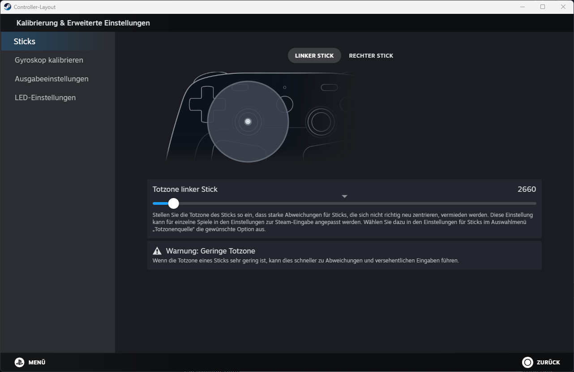The width and height of the screenshot is (574, 372).
Task: Click the Totzone linker Stick label
Action: pos(185,189)
